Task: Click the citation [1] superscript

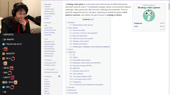Action: [x=87, y=6]
